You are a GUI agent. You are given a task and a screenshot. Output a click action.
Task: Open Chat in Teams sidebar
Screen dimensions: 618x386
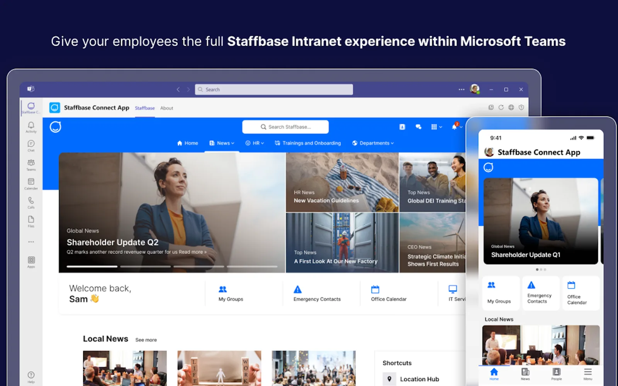tap(31, 146)
